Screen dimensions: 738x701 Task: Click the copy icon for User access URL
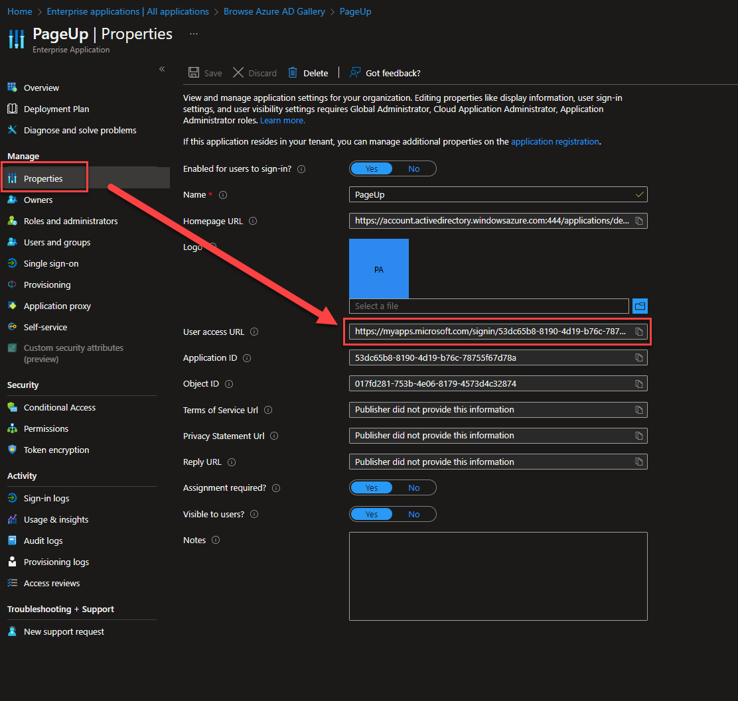tap(639, 332)
